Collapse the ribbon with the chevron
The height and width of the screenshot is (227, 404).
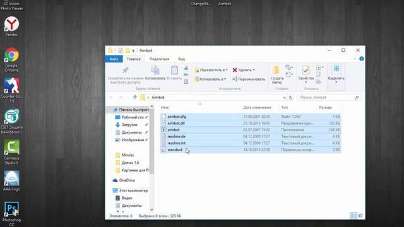pyautogui.click(x=355, y=59)
